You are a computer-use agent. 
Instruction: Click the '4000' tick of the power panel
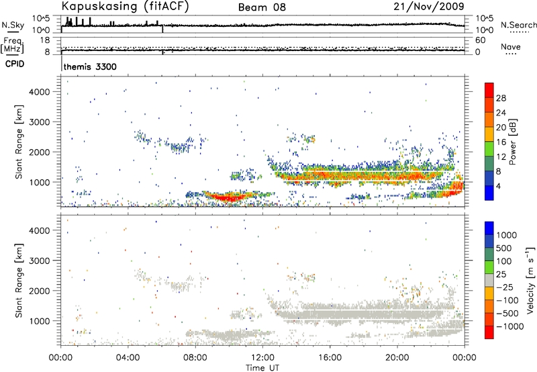(x=40, y=92)
